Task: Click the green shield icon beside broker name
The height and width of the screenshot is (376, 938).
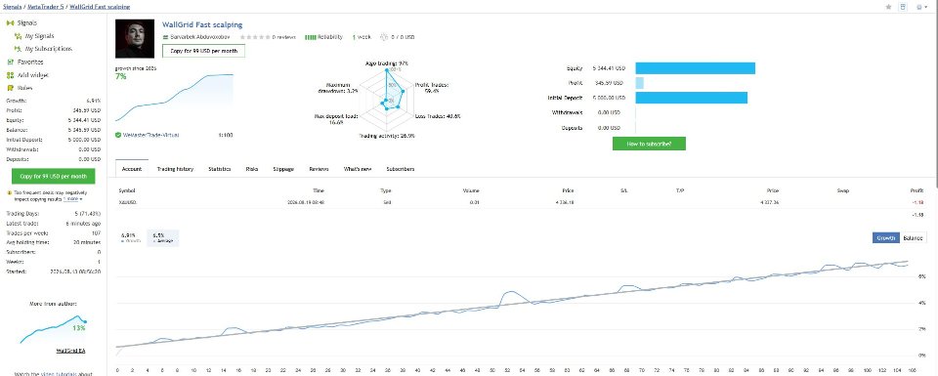Action: coord(118,135)
